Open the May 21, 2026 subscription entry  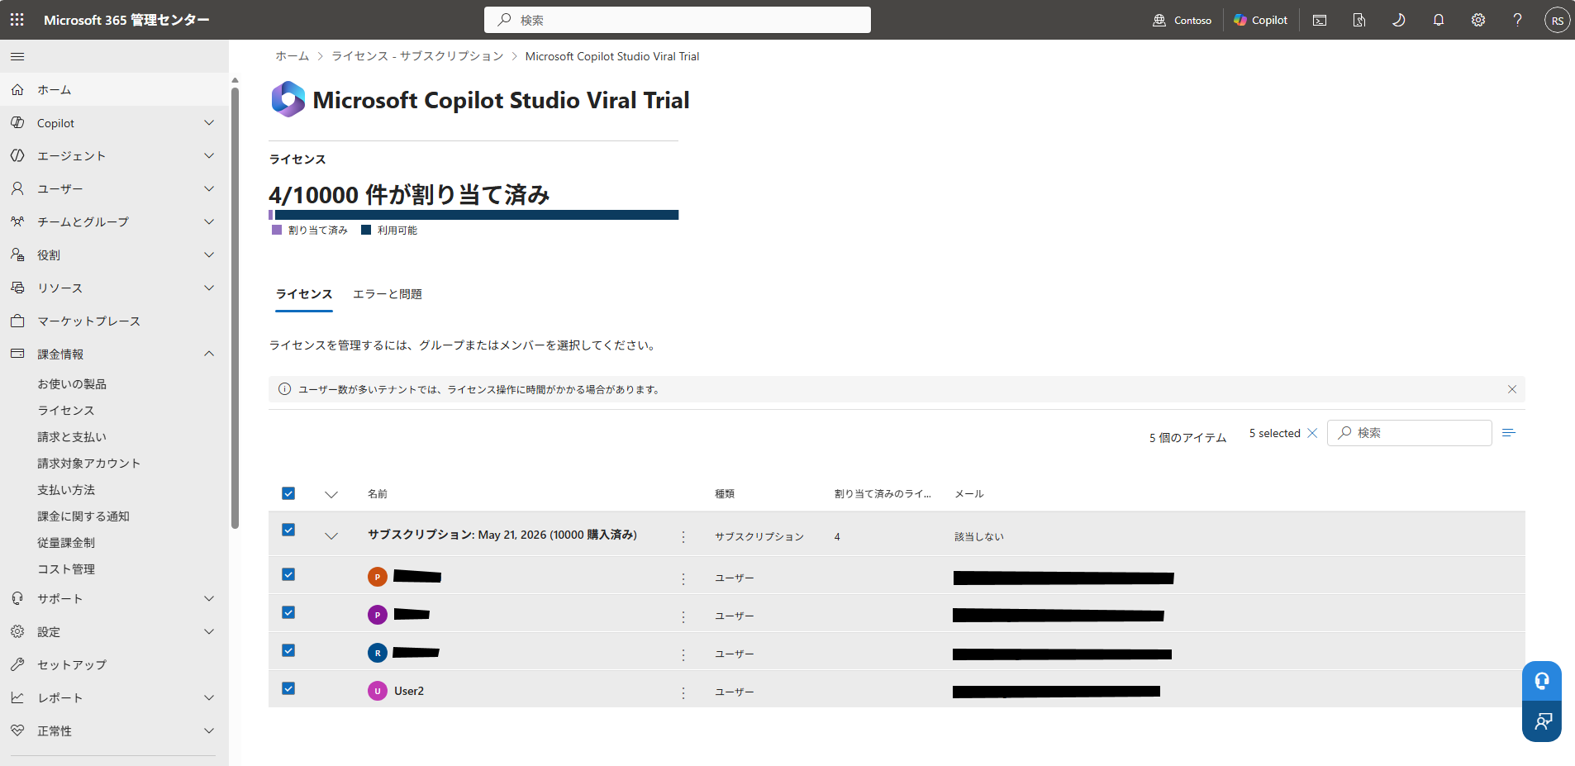[502, 535]
